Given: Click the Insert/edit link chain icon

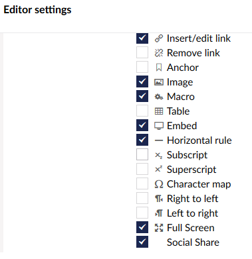Looking at the screenshot, I should (x=159, y=38).
